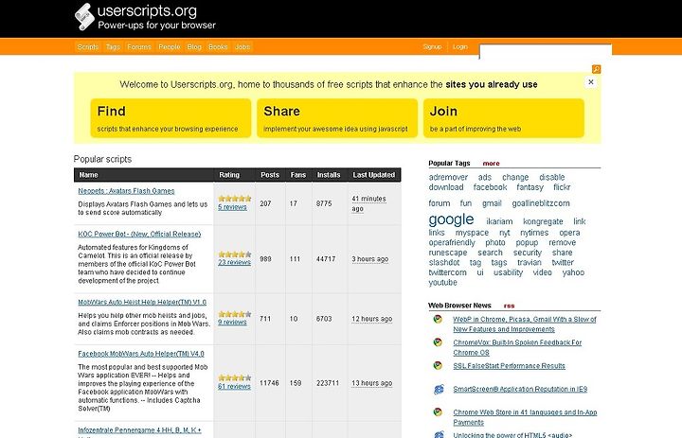The image size is (682, 438).
Task: Open the 61 reviews link
Action: tap(235, 386)
